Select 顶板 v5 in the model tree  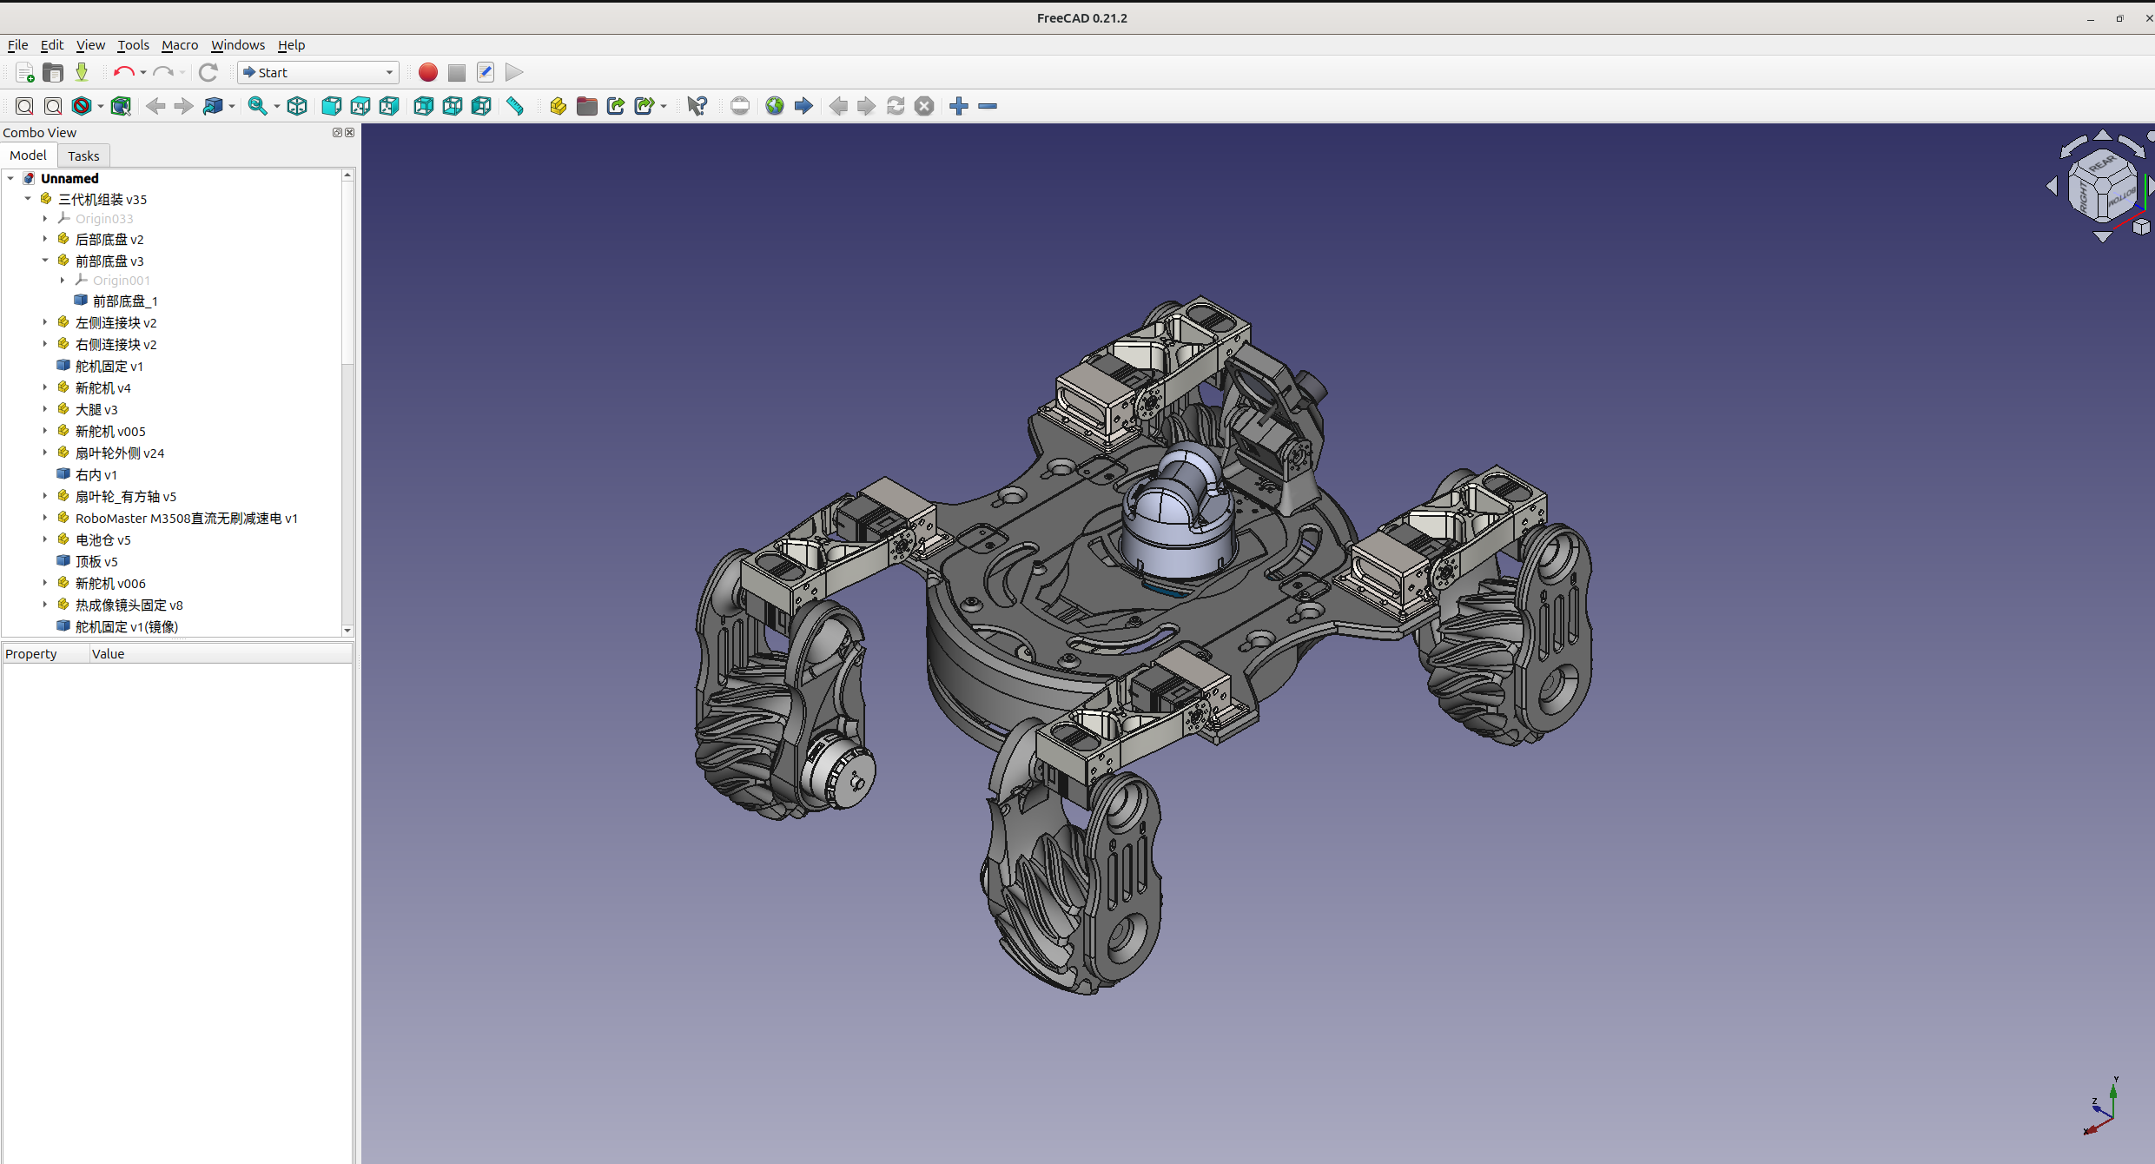coord(96,561)
